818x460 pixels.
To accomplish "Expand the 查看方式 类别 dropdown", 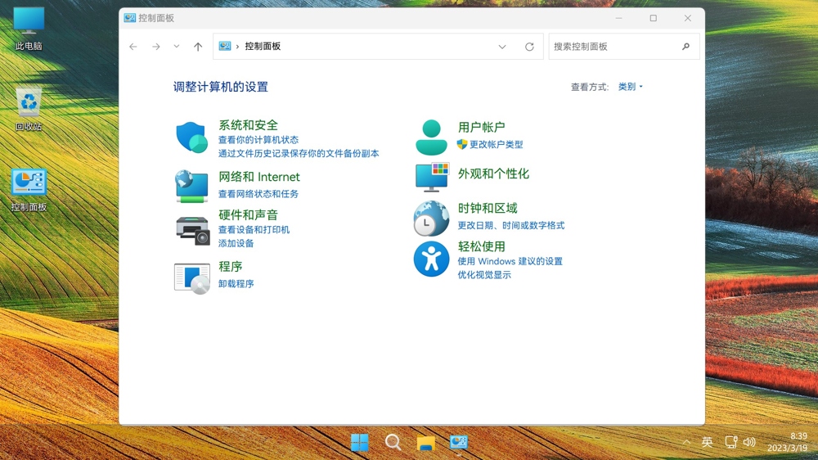I will 630,87.
